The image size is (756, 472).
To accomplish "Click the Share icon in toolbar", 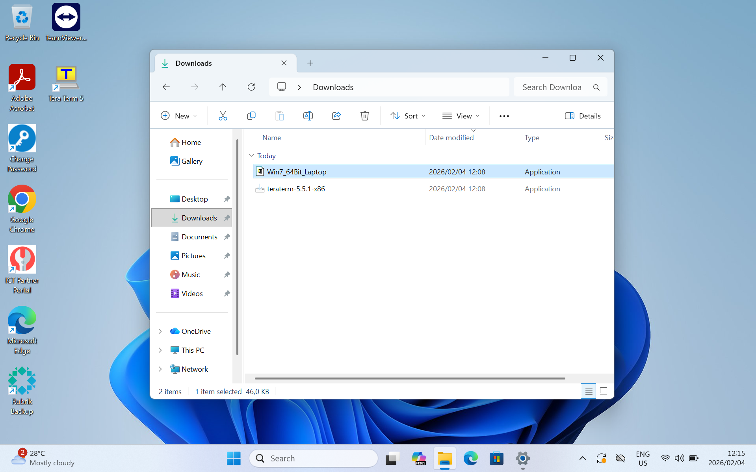I will pyautogui.click(x=336, y=116).
